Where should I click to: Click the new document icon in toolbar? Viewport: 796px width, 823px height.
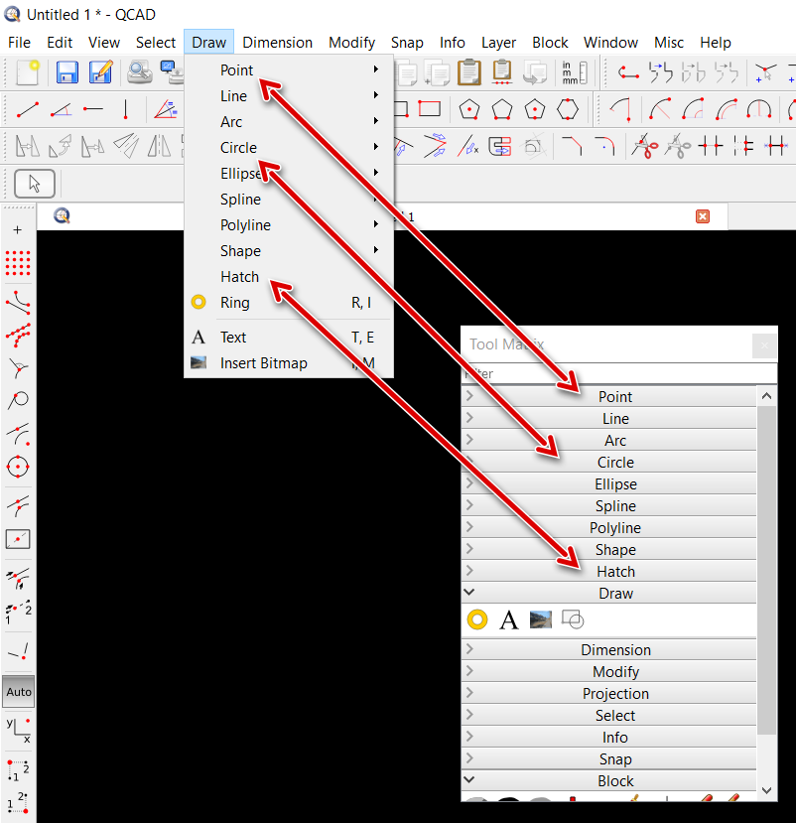27,71
